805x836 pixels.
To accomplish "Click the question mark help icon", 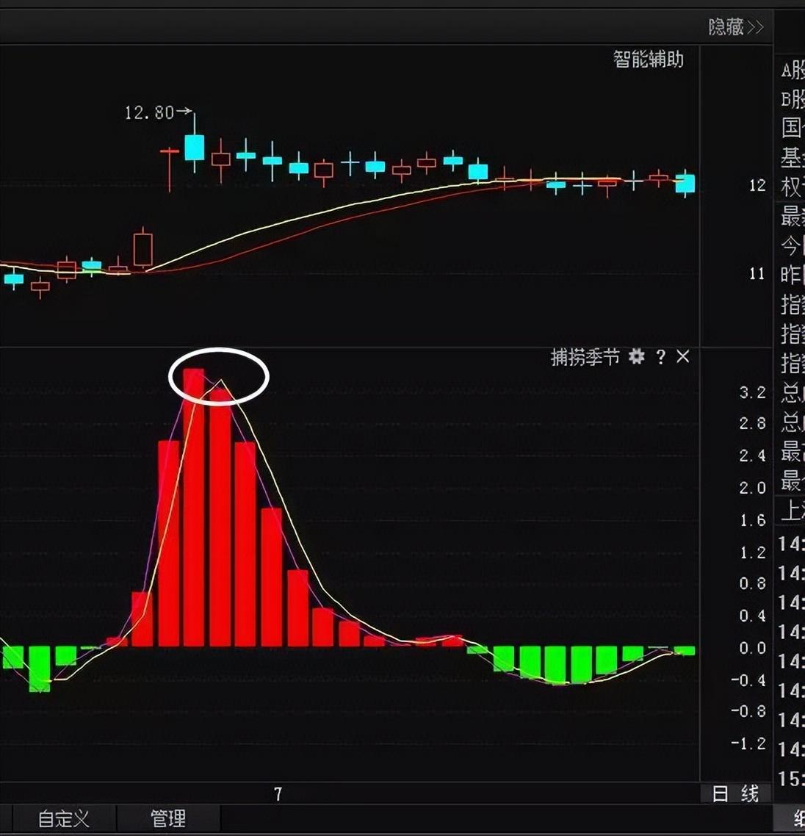I will click(660, 357).
